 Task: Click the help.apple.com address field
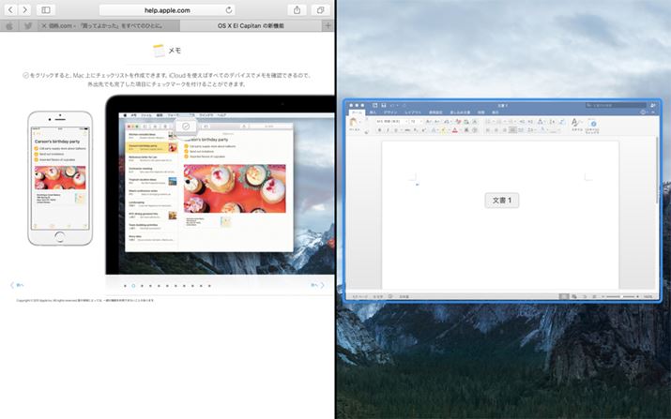click(167, 9)
